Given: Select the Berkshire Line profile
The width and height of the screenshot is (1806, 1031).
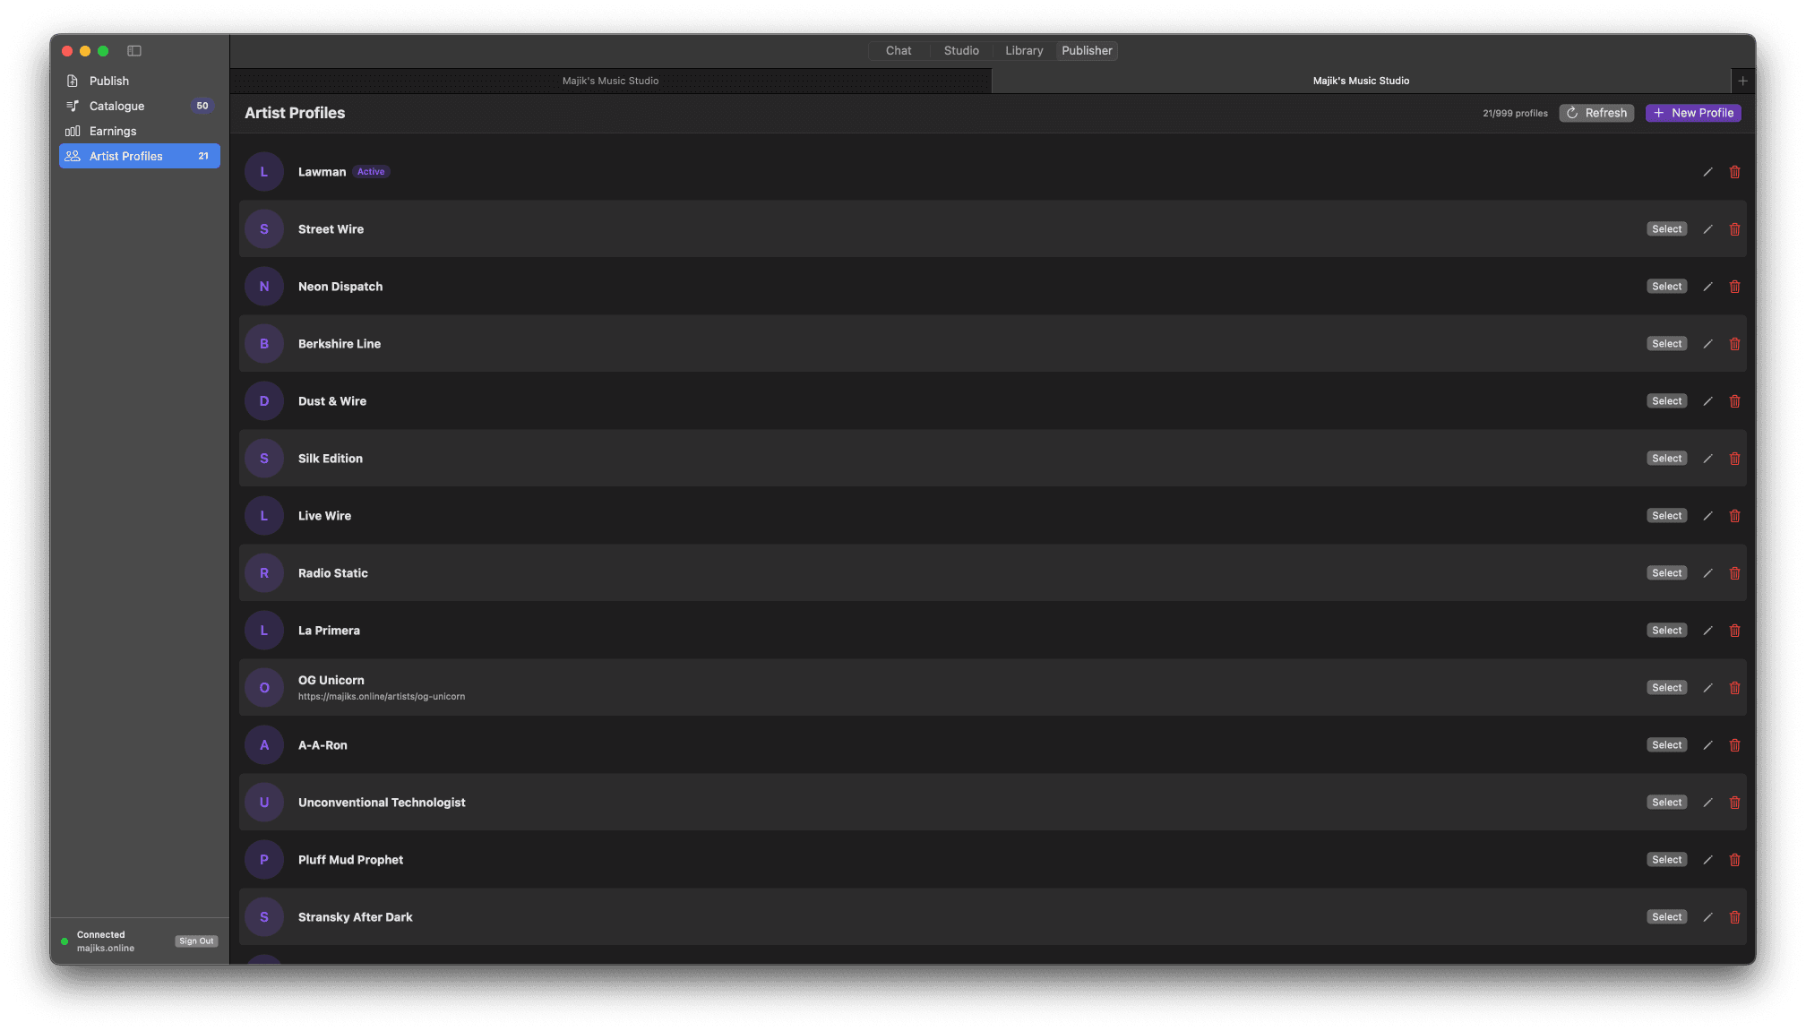Looking at the screenshot, I should (1666, 344).
